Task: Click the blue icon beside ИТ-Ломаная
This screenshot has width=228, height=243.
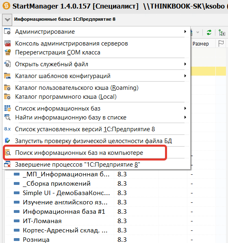Action: pos(17,221)
